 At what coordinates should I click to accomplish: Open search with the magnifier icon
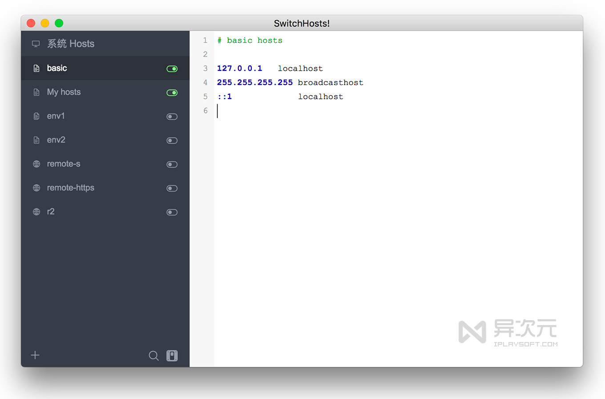tap(153, 355)
